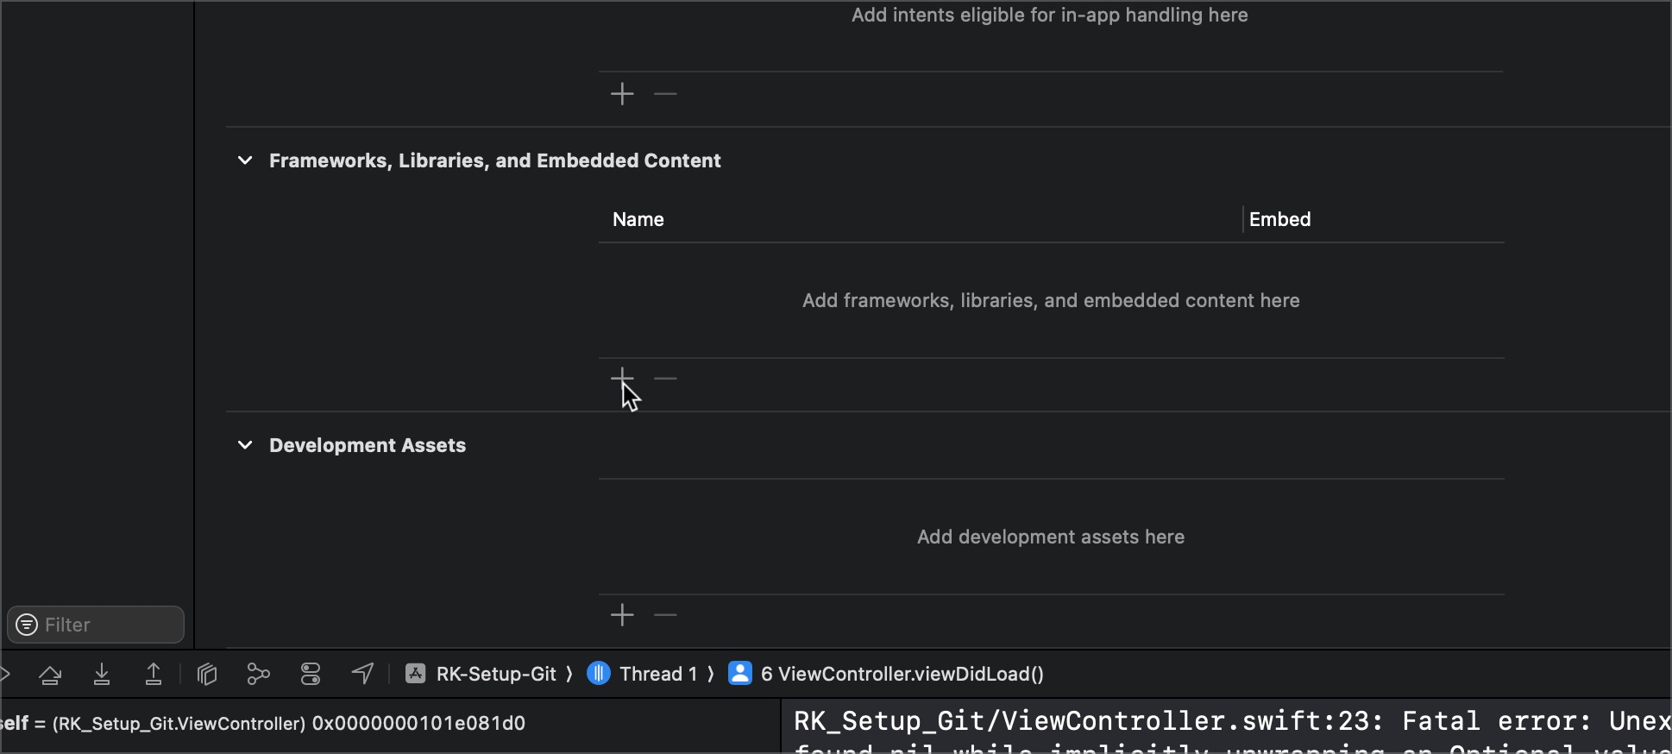
Task: Click the Development Assets heading
Action: (x=368, y=445)
